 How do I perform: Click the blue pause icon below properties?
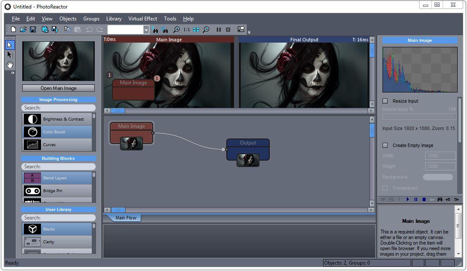tap(416, 199)
